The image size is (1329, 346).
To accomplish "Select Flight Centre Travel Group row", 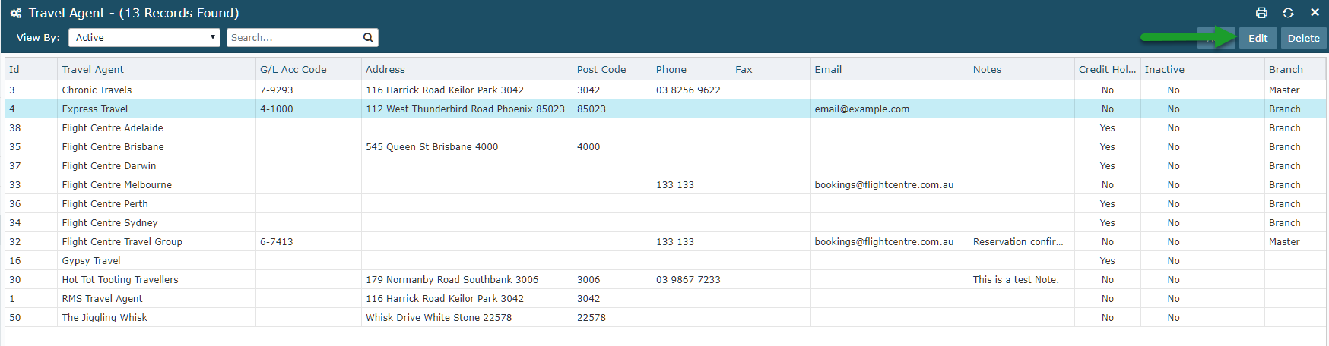I will click(x=665, y=241).
